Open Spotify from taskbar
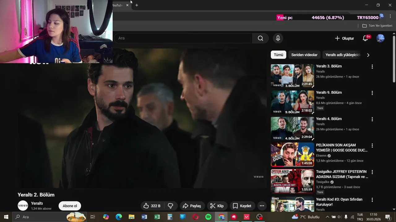 [208, 217]
